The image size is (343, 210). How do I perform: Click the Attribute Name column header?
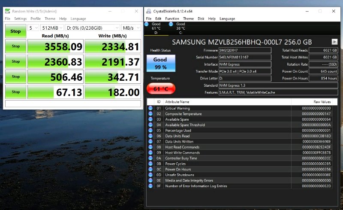pyautogui.click(x=177, y=102)
